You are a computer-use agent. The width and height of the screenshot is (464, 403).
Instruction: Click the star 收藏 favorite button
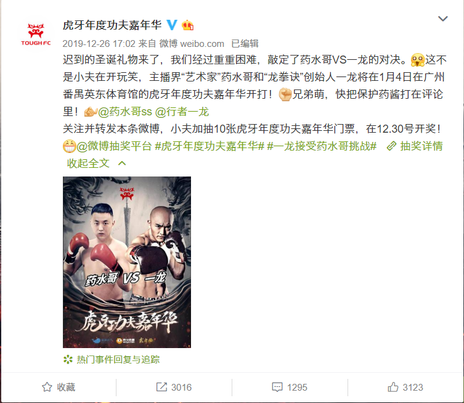(x=59, y=387)
